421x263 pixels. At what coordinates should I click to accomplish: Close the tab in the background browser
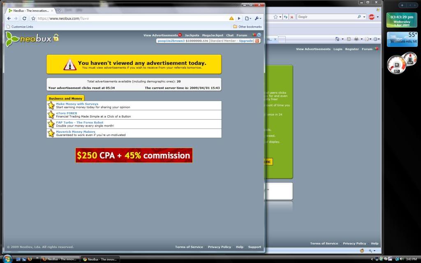tap(275, 39)
